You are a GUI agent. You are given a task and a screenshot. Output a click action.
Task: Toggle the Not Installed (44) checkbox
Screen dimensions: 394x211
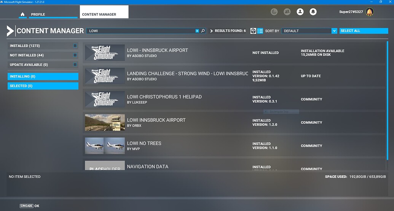click(75, 55)
